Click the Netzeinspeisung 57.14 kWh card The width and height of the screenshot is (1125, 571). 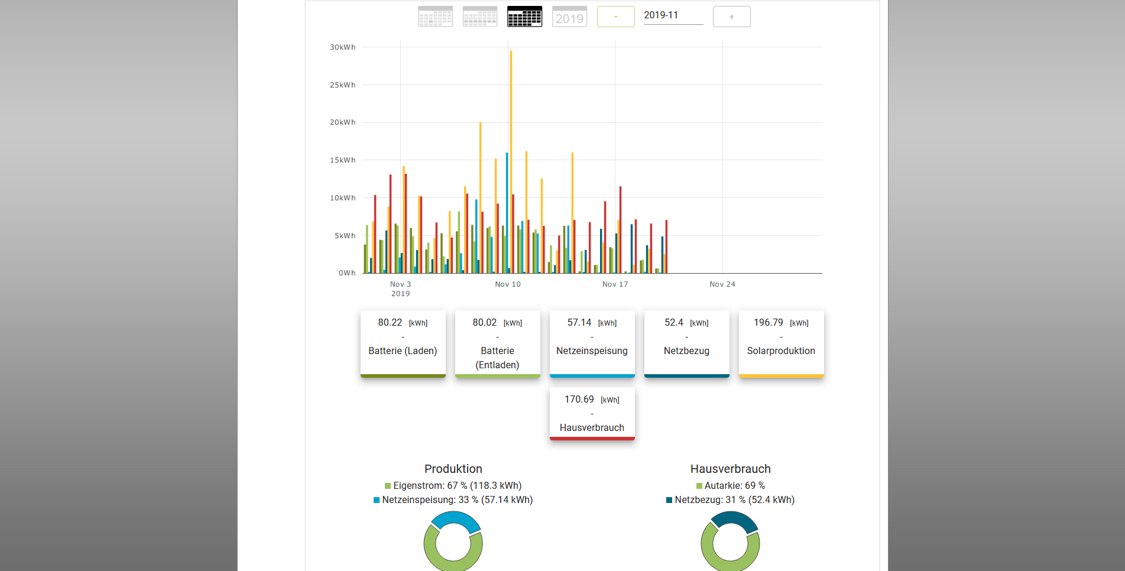(592, 343)
